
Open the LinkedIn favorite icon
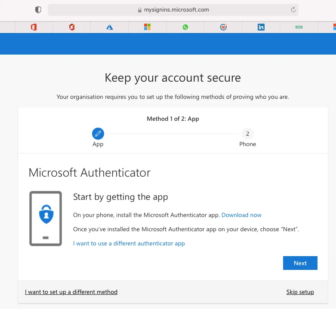tap(261, 27)
